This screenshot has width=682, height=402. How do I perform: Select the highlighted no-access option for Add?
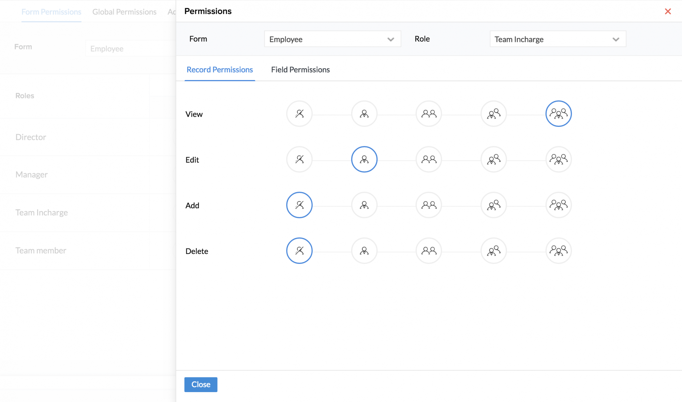[x=299, y=205]
